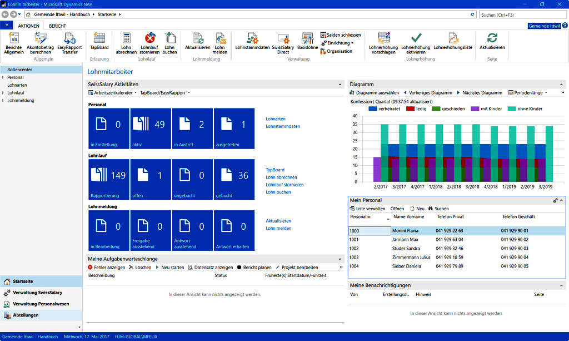Open the 'Rapportierung' tile showing 149

[x=109, y=179]
